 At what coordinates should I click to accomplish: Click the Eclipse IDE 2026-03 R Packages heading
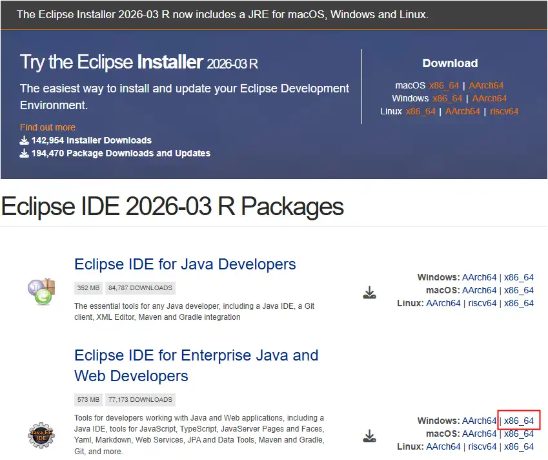pyautogui.click(x=172, y=206)
